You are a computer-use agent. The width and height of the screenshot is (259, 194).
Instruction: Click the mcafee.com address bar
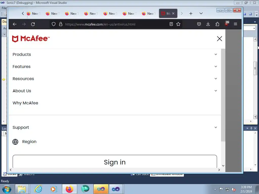(x=100, y=24)
